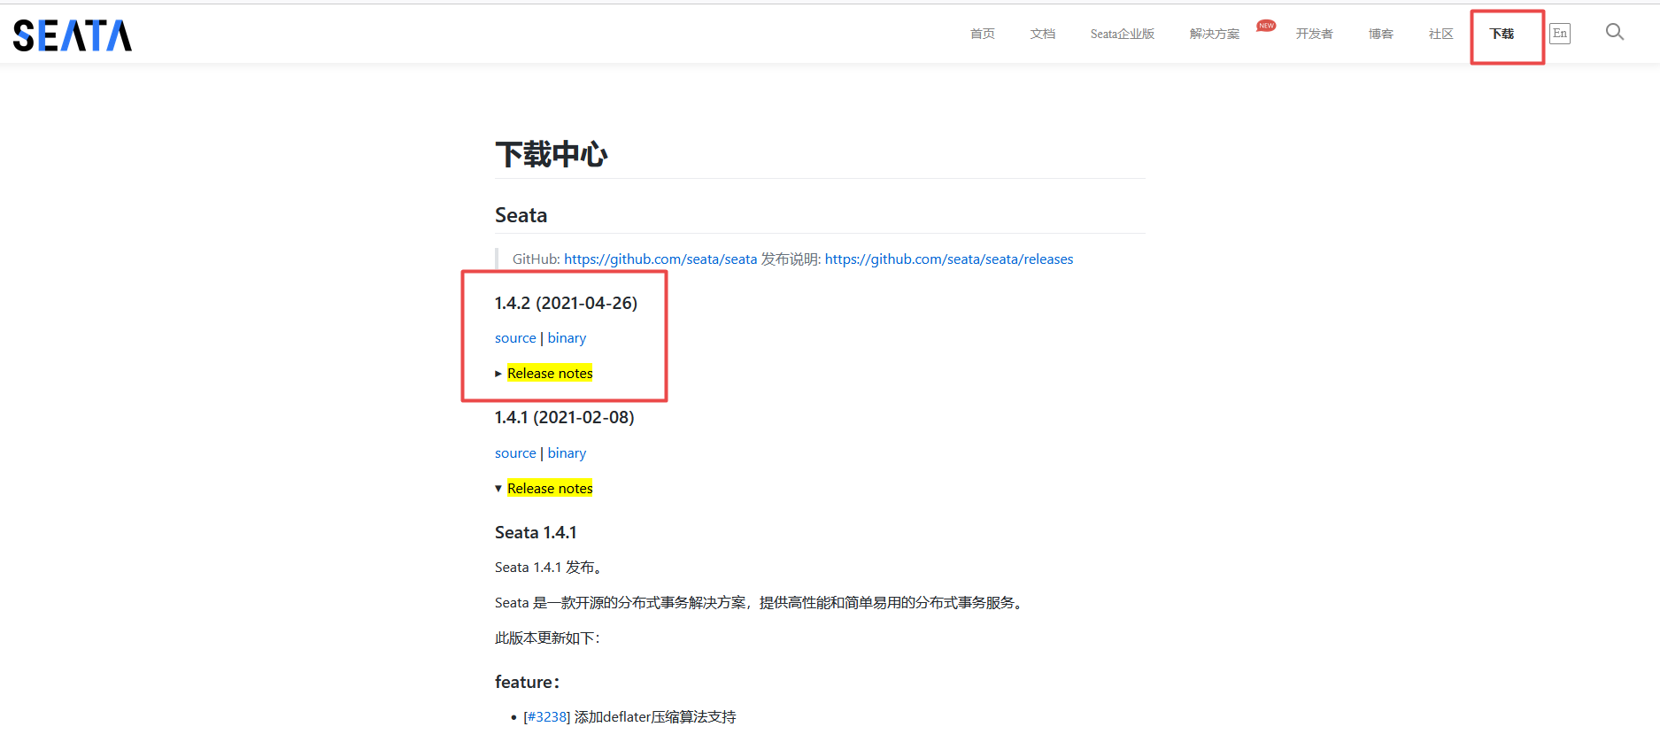Open issue link #3238
The image size is (1660, 742).
click(x=547, y=717)
